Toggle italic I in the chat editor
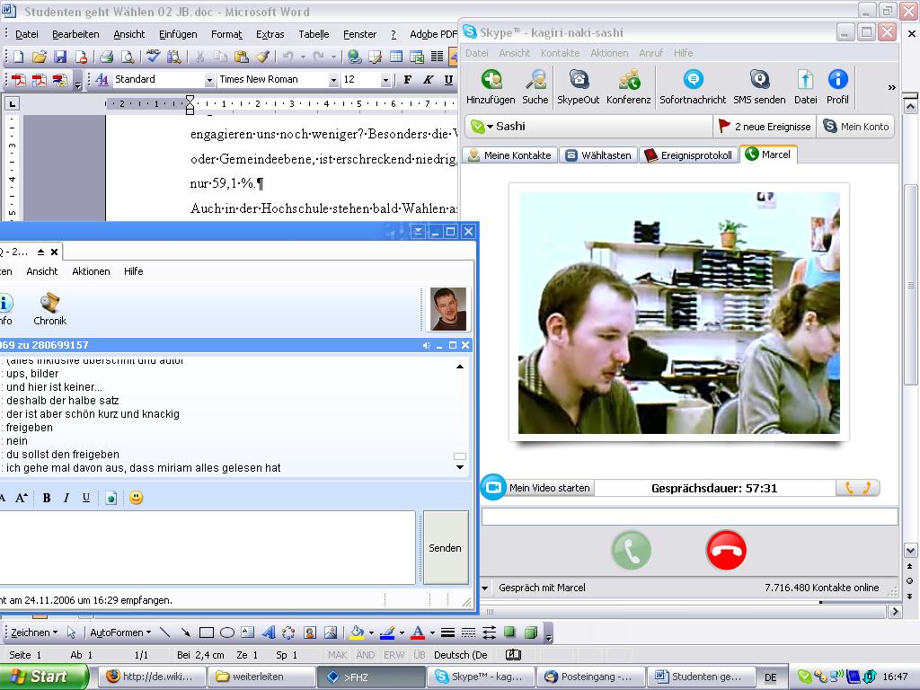The height and width of the screenshot is (690, 920). (x=66, y=498)
